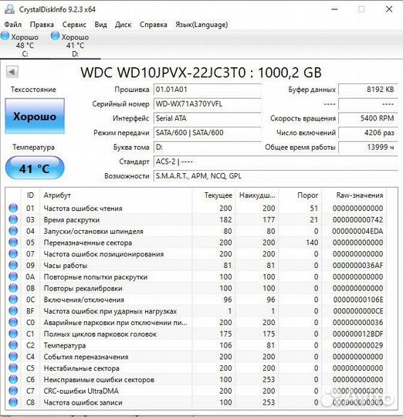Click the ID column header
403x417 pixels.
pos(30,195)
